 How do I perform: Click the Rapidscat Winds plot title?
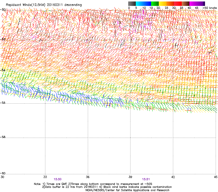[44, 5]
